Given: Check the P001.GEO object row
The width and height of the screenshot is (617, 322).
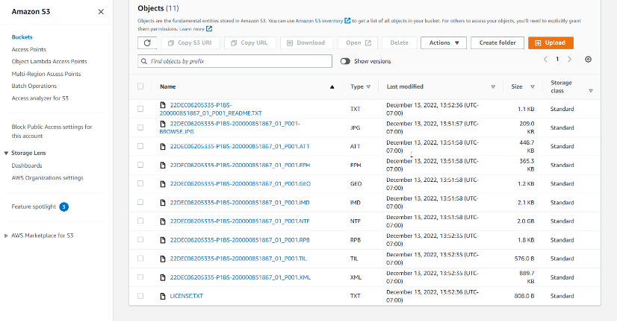Looking at the screenshot, I should 140,183.
